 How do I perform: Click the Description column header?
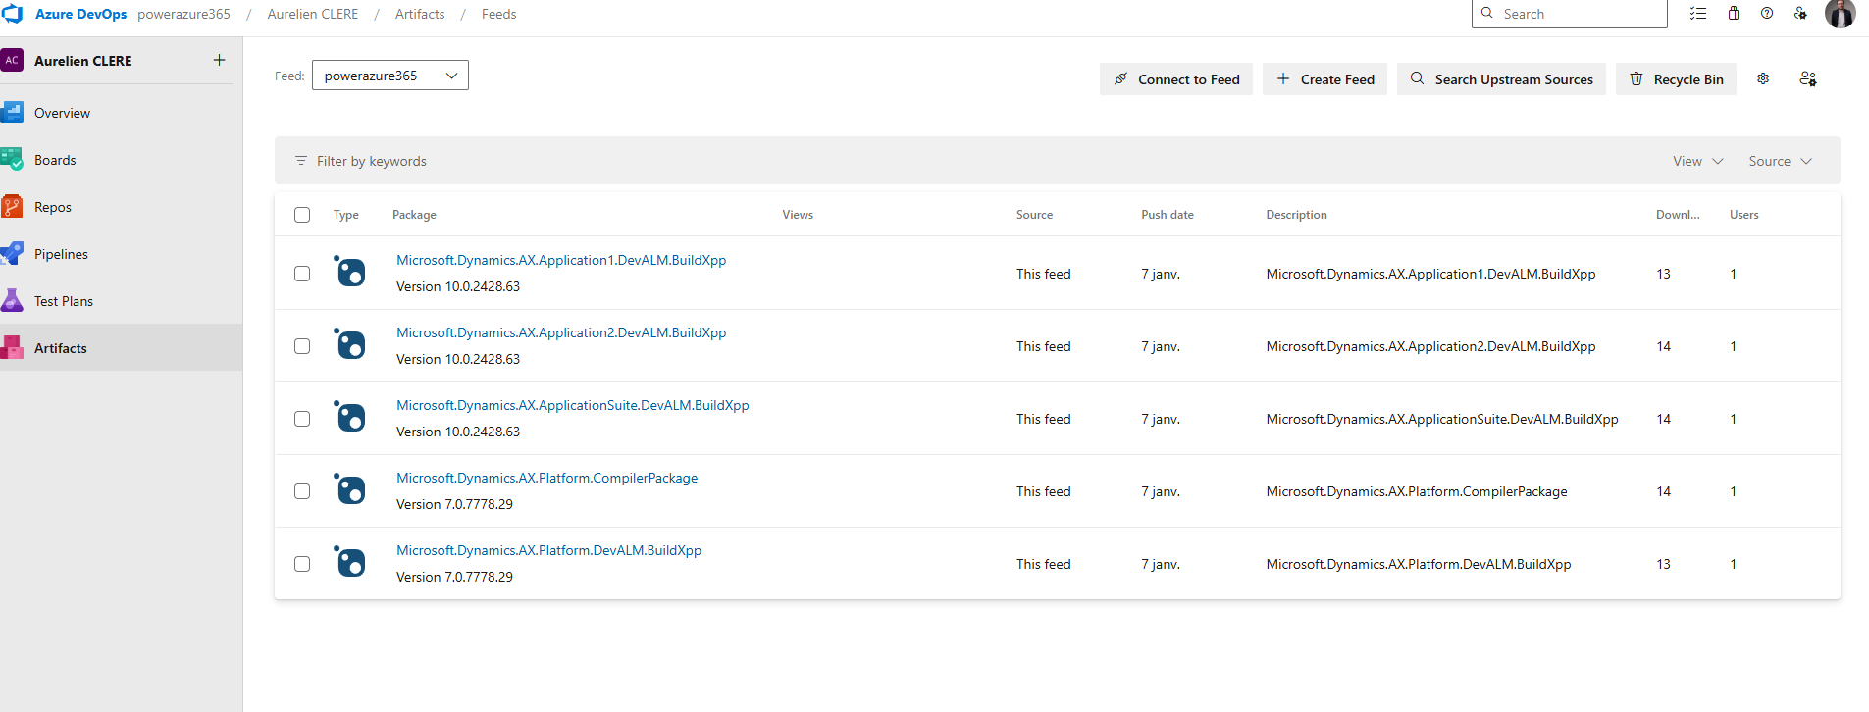pos(1296,215)
